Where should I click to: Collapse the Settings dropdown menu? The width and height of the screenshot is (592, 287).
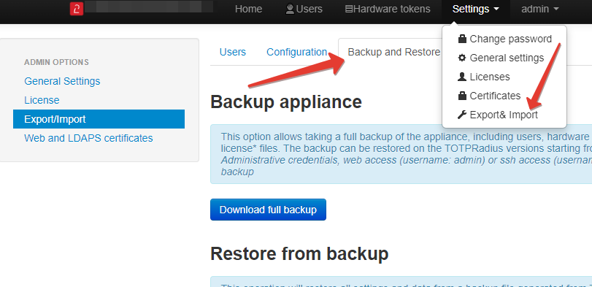476,9
